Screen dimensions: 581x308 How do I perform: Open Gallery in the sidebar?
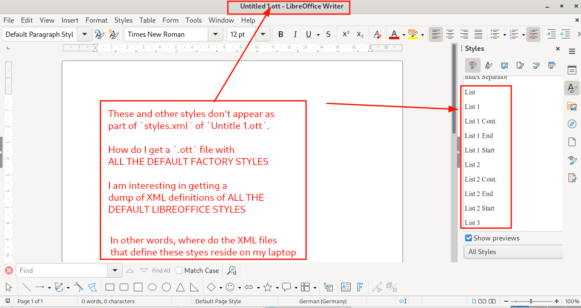(x=572, y=106)
